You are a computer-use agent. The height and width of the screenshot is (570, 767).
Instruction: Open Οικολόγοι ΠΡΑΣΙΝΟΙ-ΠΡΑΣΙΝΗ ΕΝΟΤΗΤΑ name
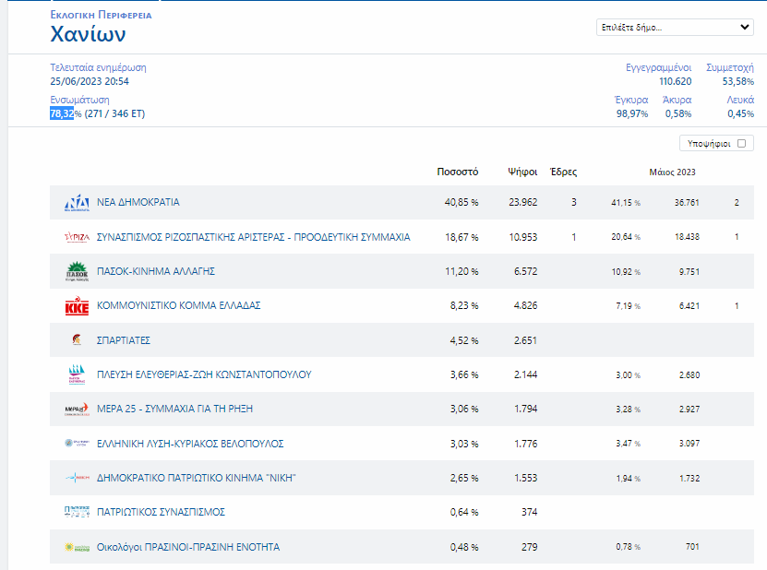click(x=188, y=547)
